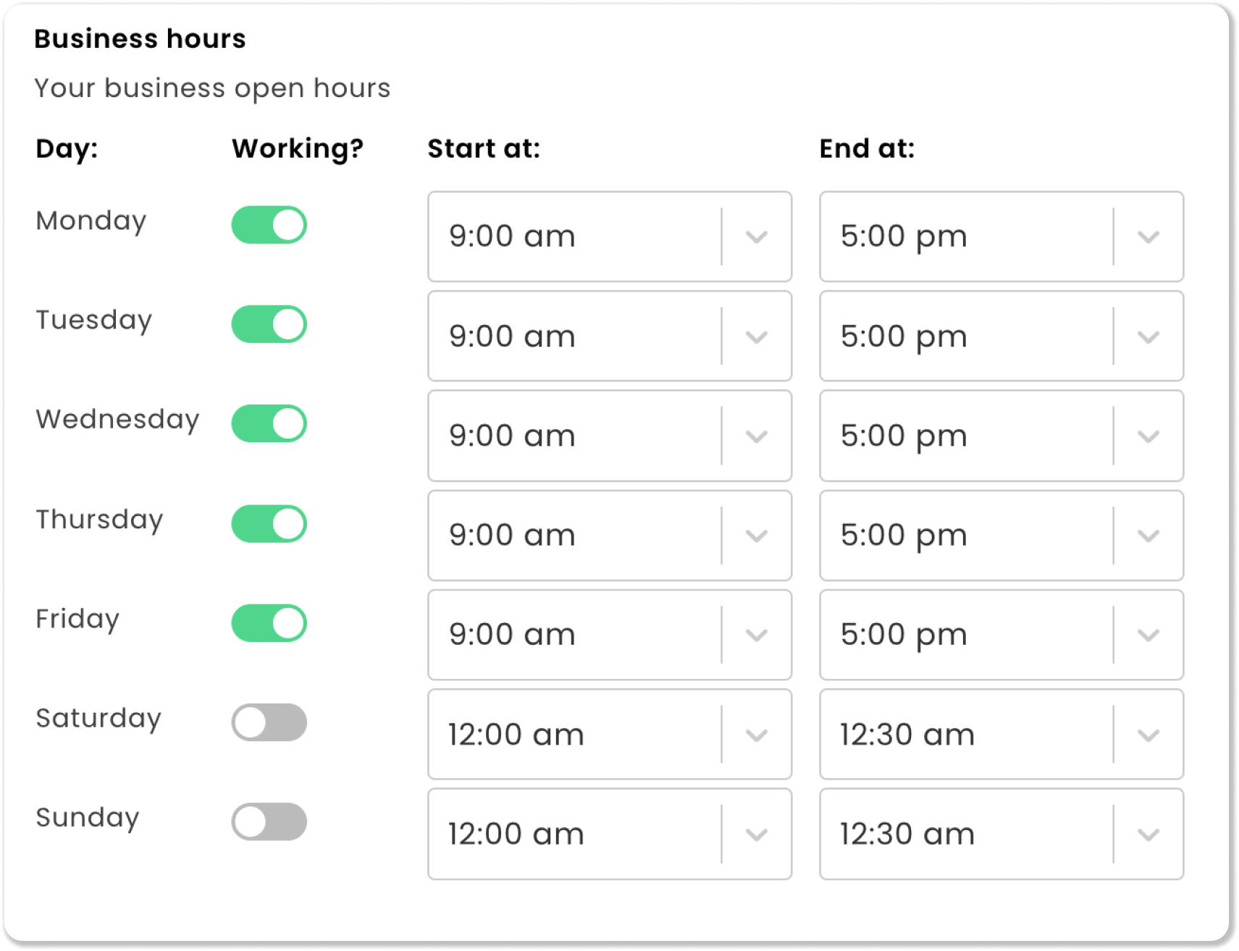Switch off the Thursday working toggle

(x=269, y=523)
